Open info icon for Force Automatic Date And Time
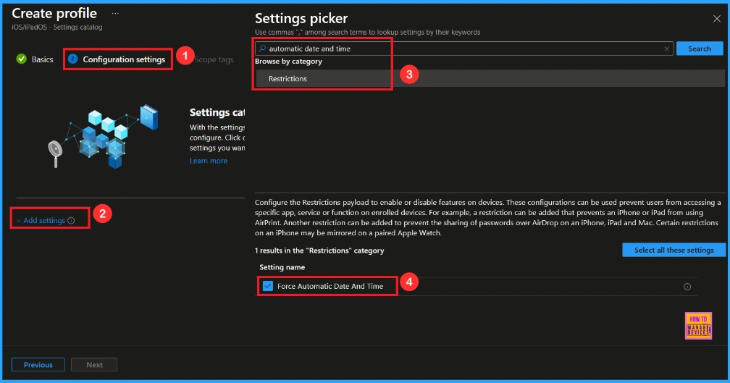Image resolution: width=730 pixels, height=383 pixels. [x=687, y=287]
